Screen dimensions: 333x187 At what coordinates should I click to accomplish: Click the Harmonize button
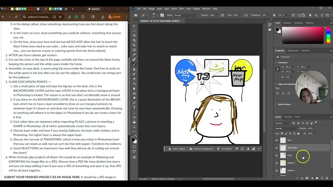pos(224,149)
